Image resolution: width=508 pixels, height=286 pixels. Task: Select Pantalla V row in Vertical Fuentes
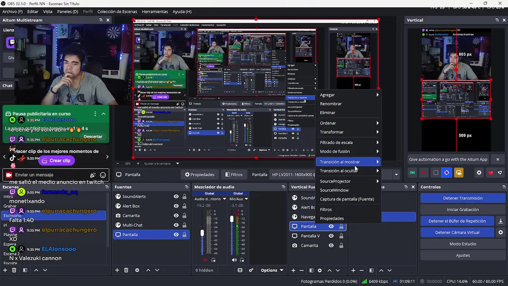(x=318, y=236)
